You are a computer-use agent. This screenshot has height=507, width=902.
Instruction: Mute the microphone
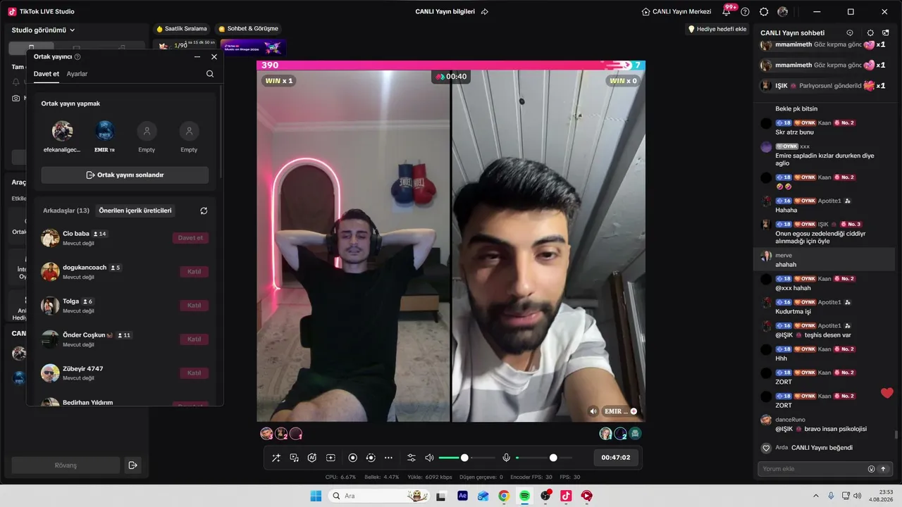click(506, 458)
